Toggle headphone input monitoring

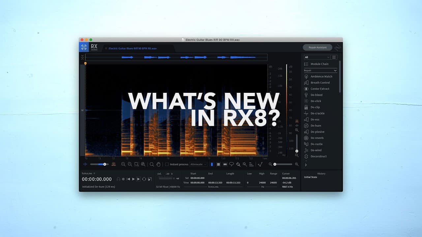click(118, 179)
